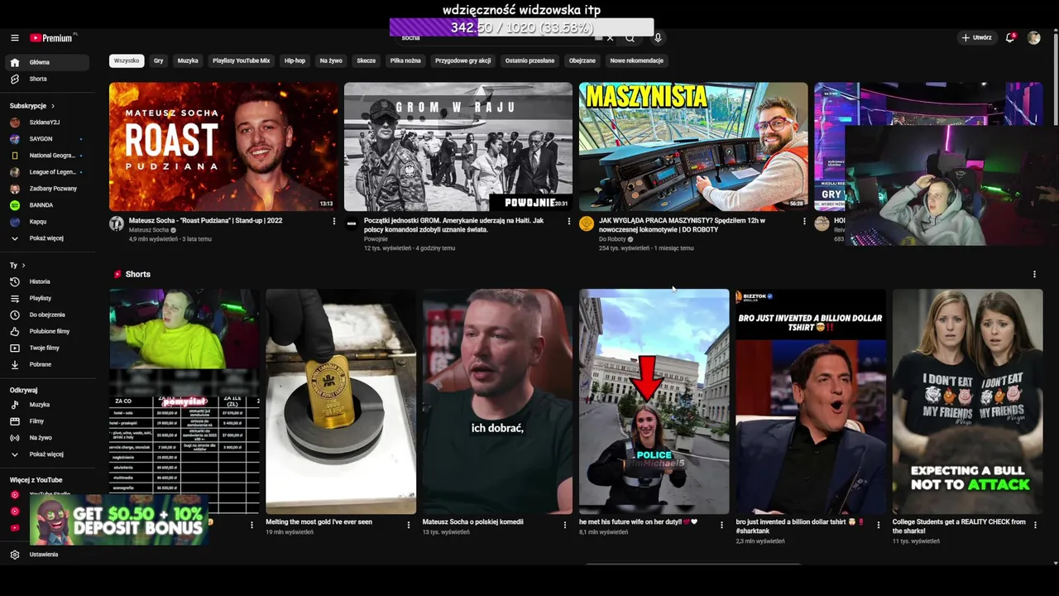Open the hamburger guide menu
Screen dimensions: 1059x596
(15, 38)
